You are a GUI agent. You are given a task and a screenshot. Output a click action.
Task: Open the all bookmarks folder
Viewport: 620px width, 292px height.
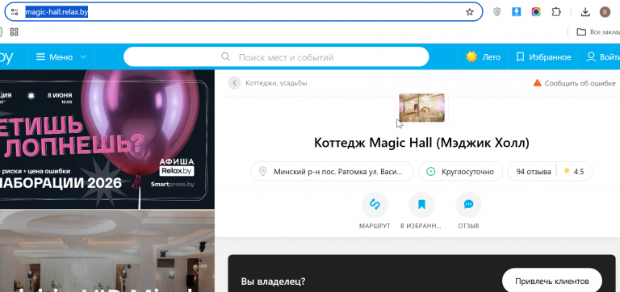(597, 32)
